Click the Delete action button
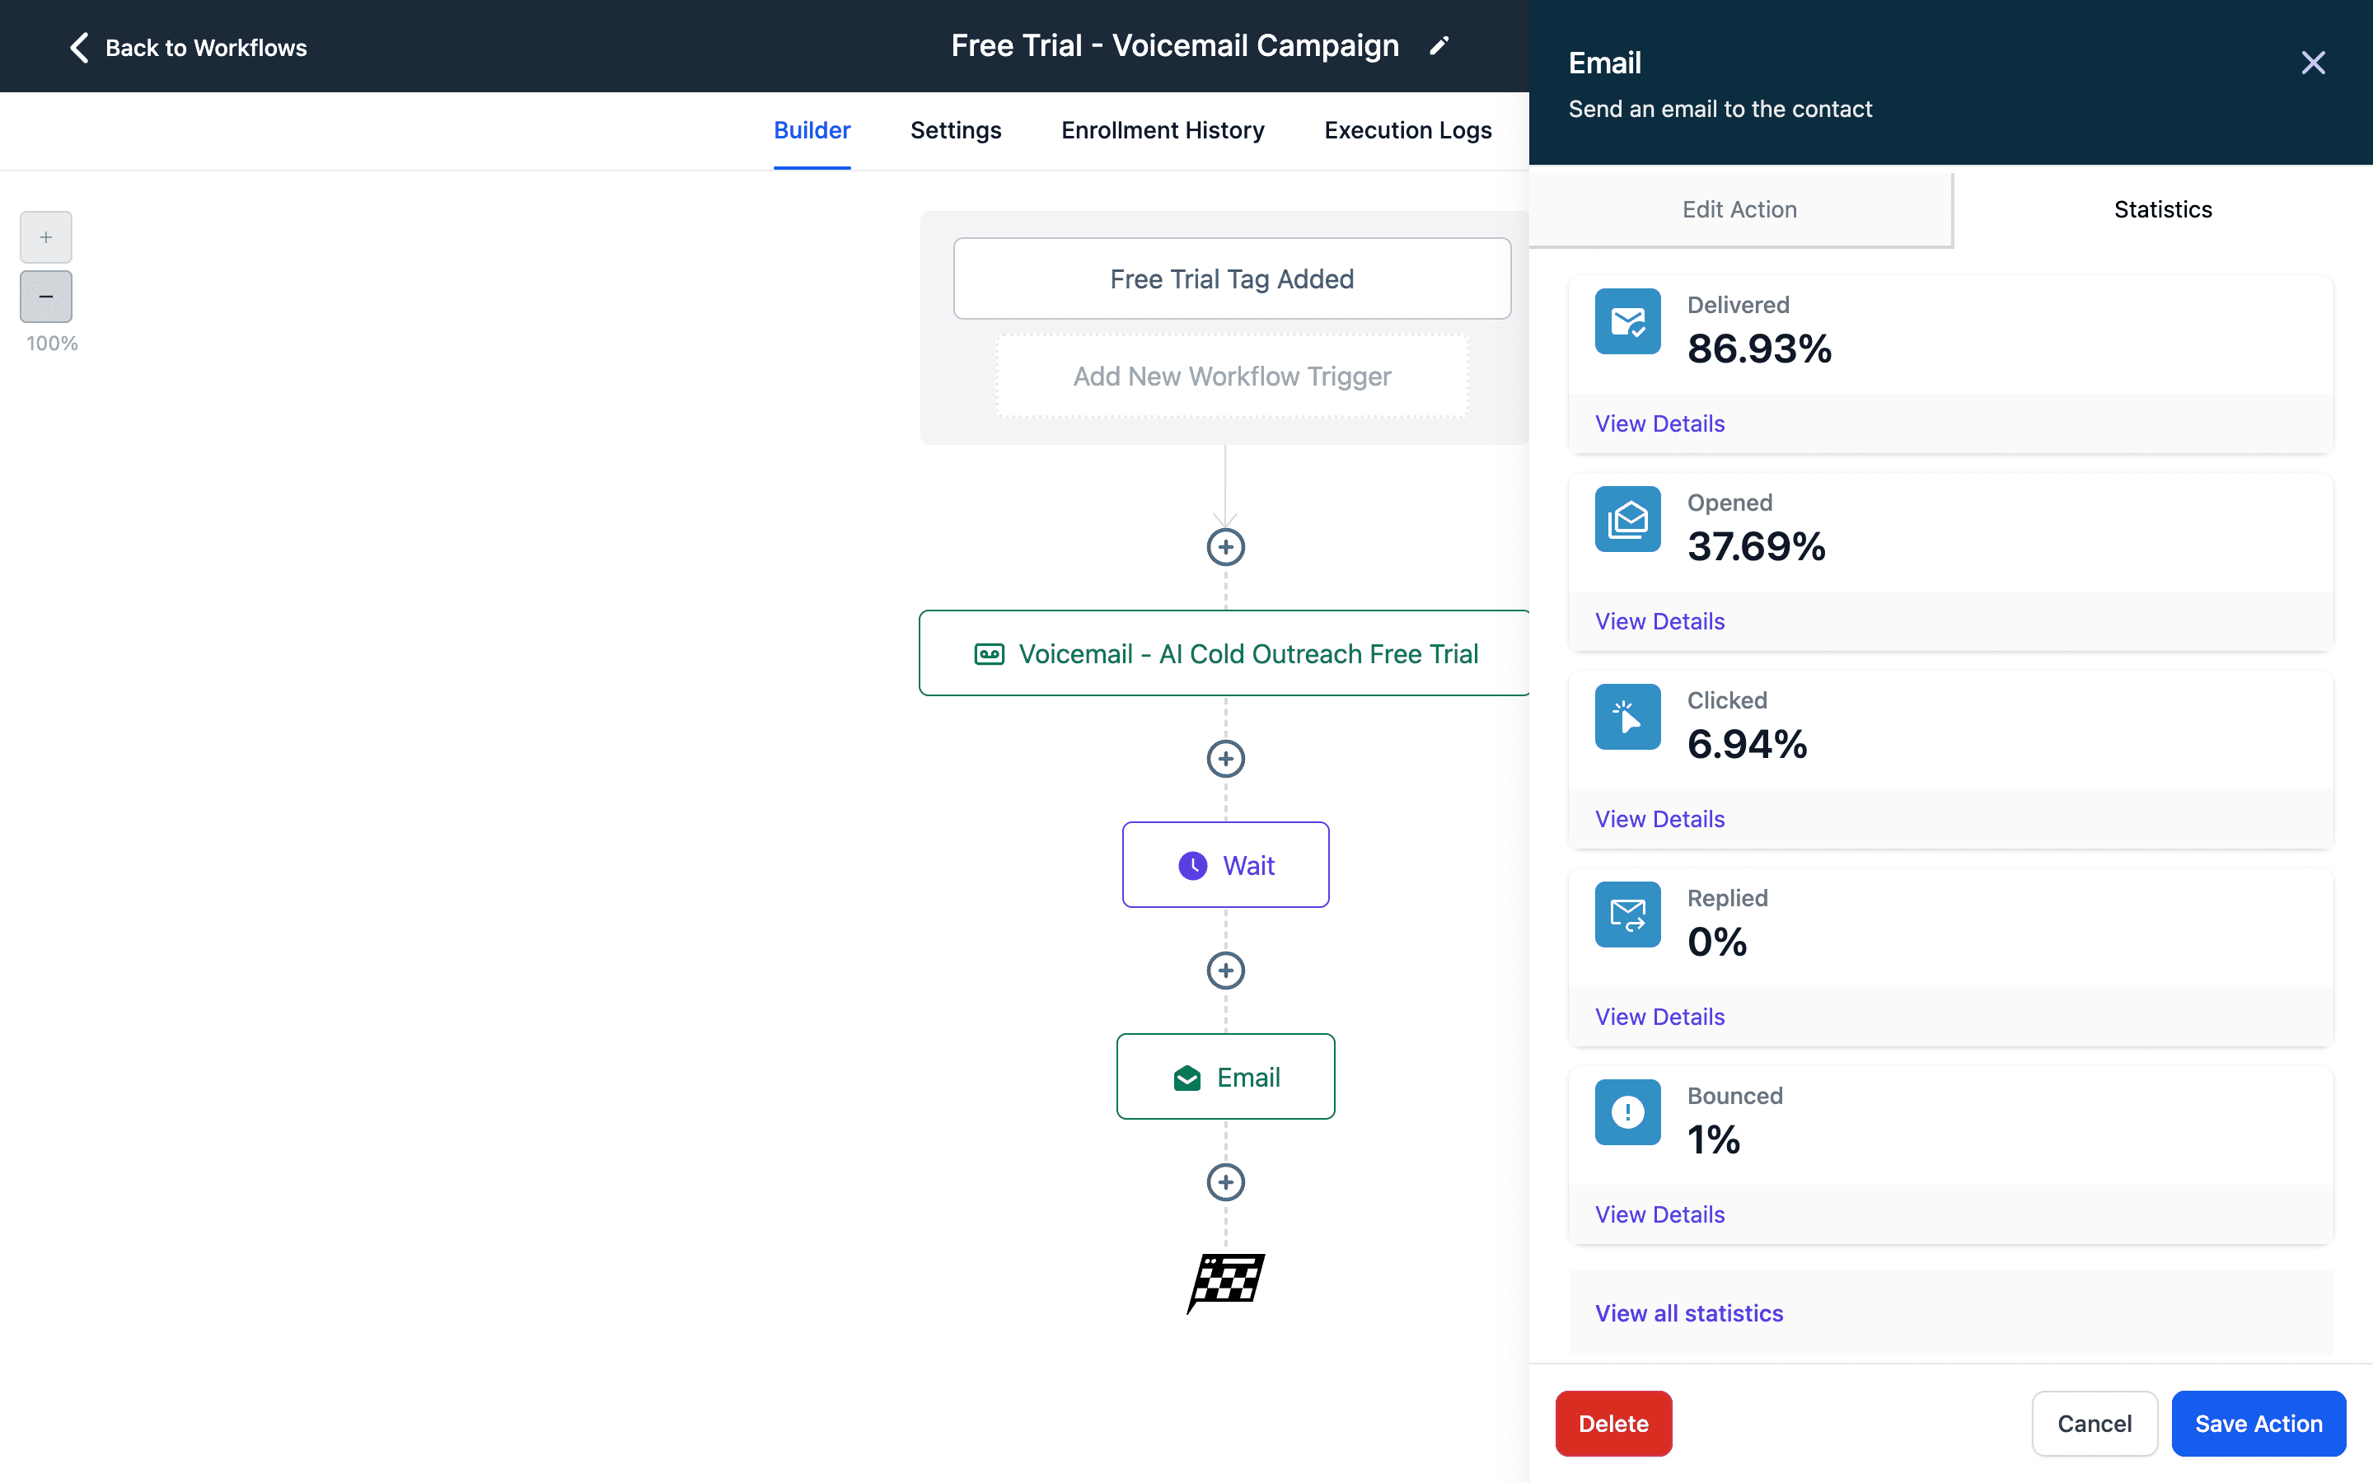2373x1483 pixels. (1612, 1421)
